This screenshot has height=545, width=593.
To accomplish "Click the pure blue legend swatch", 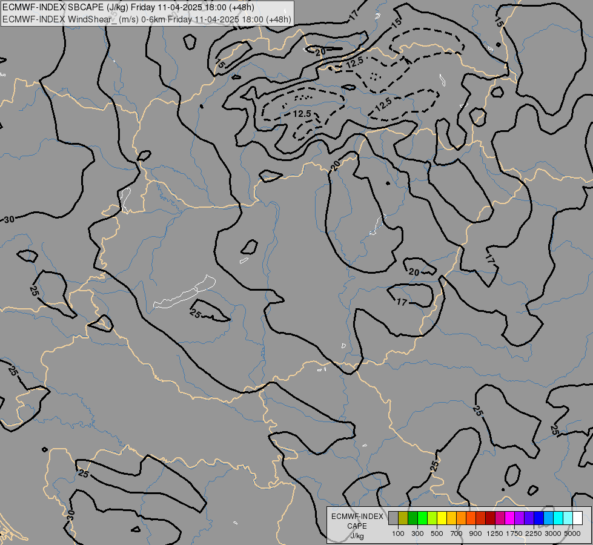I will tap(538, 518).
